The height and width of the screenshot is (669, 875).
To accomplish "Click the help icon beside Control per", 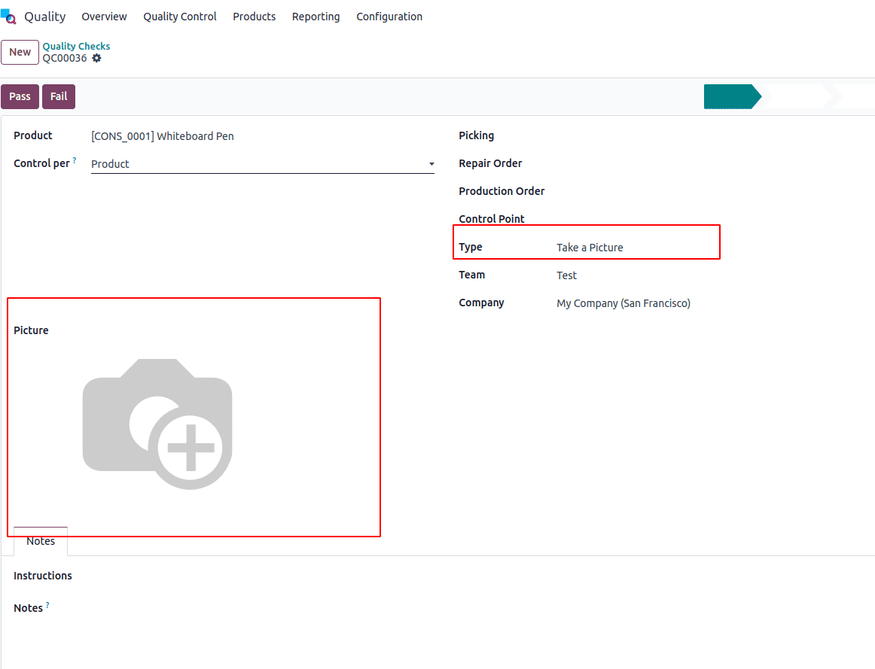I will pos(74,158).
